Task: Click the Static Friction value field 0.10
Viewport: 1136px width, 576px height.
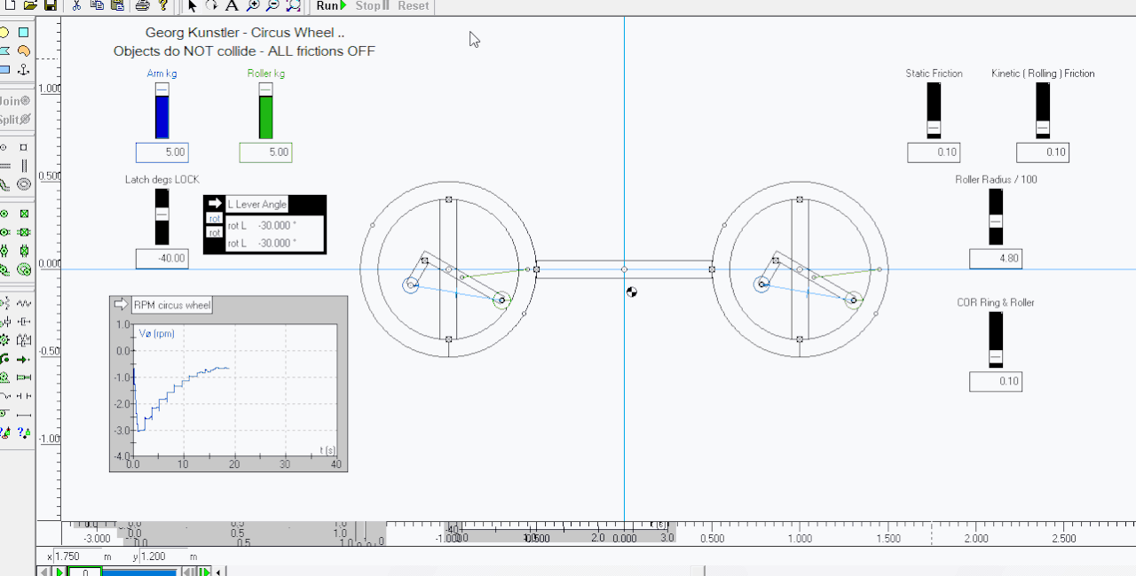Action: click(934, 152)
